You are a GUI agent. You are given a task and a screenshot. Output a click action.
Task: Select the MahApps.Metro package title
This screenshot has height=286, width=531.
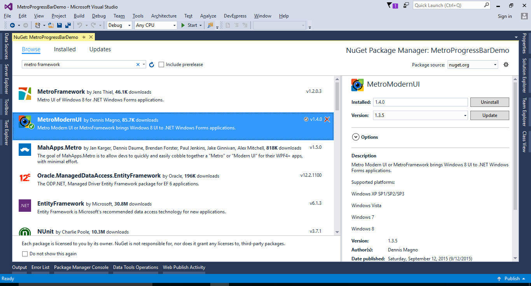(x=59, y=148)
